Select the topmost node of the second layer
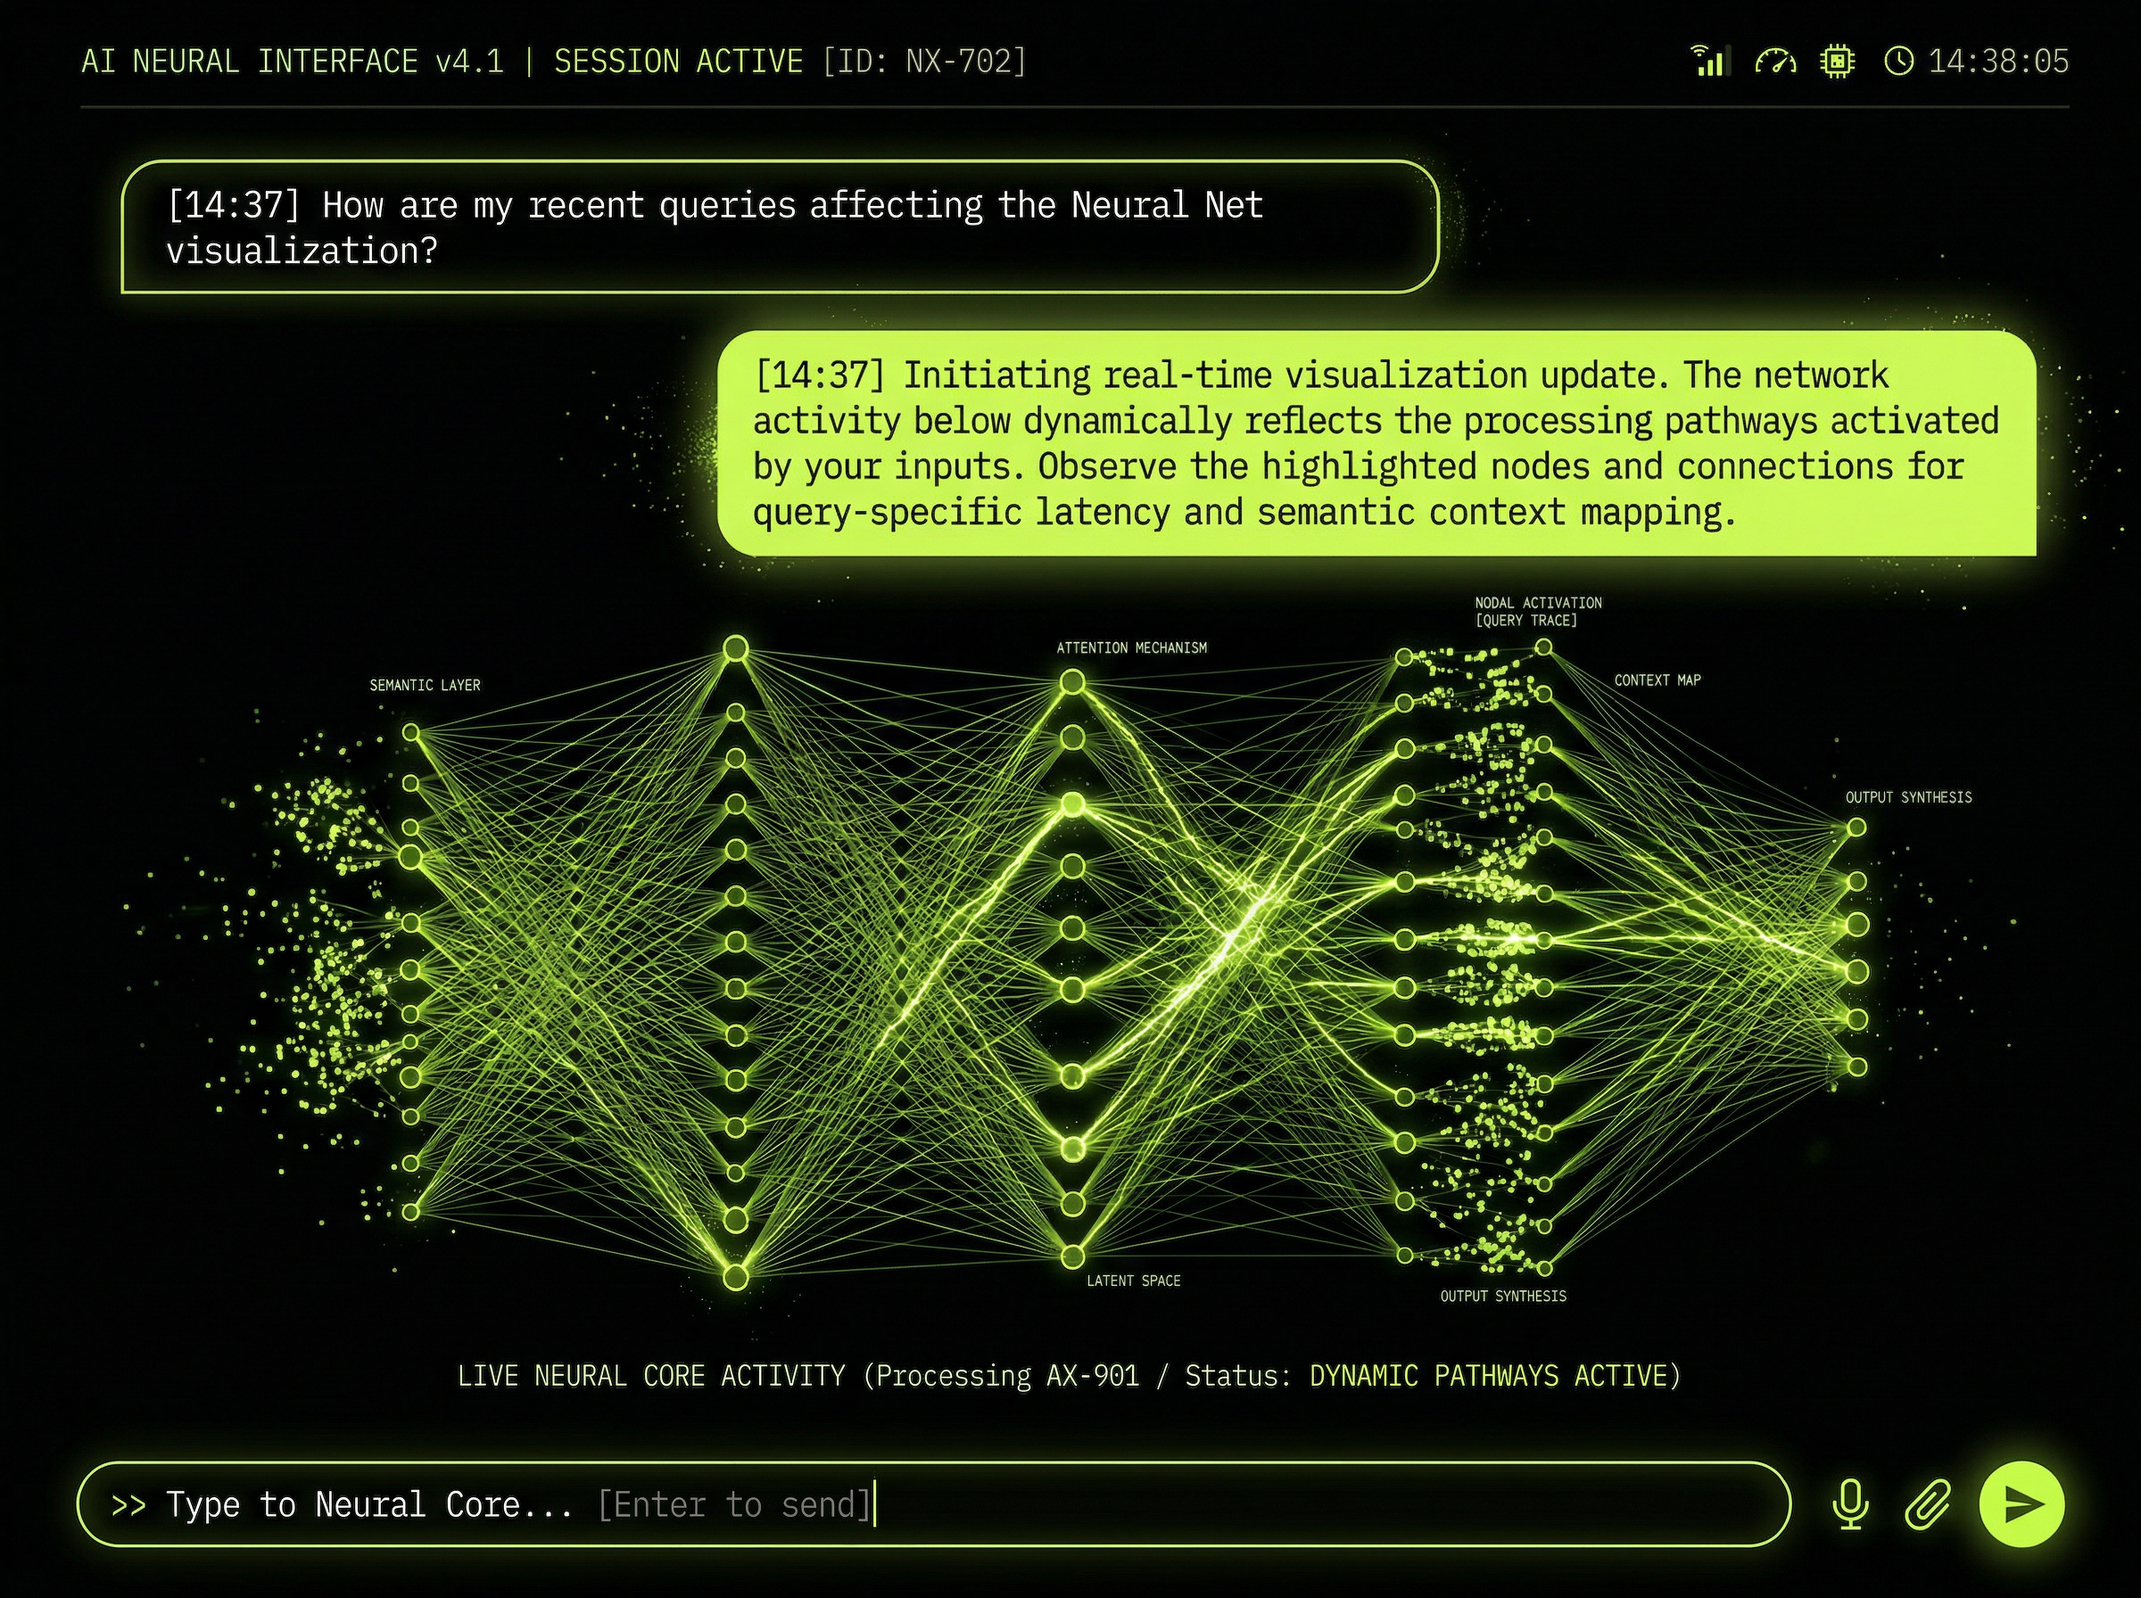 [x=736, y=648]
